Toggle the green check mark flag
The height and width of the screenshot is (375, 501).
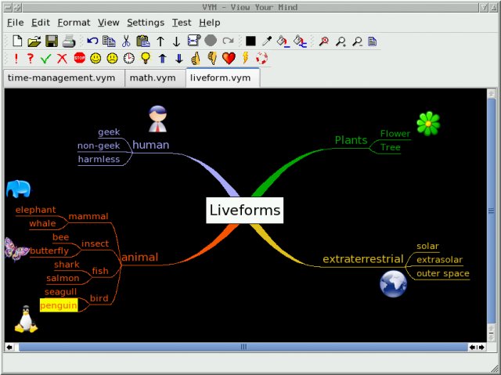click(45, 59)
